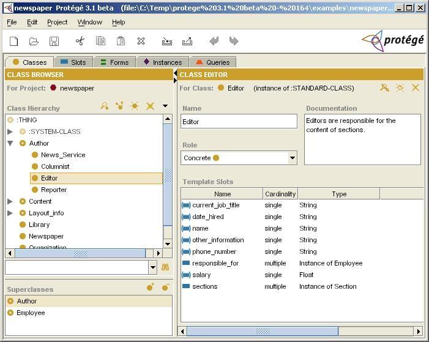Click the Protégé logo
The width and height of the screenshot is (429, 342).
pyautogui.click(x=393, y=41)
